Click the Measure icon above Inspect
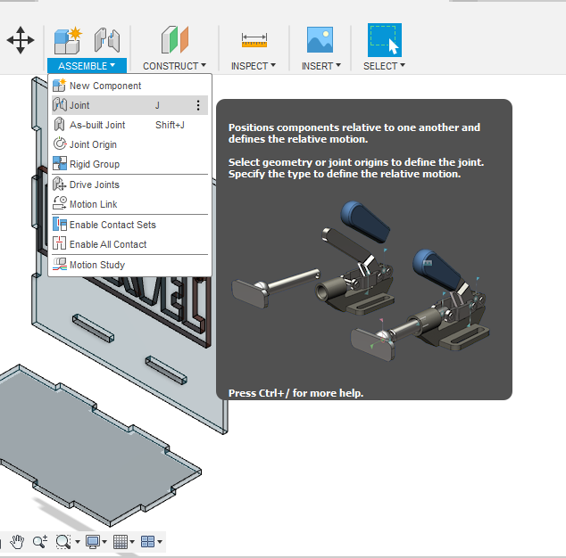566x558 pixels. pos(254,40)
